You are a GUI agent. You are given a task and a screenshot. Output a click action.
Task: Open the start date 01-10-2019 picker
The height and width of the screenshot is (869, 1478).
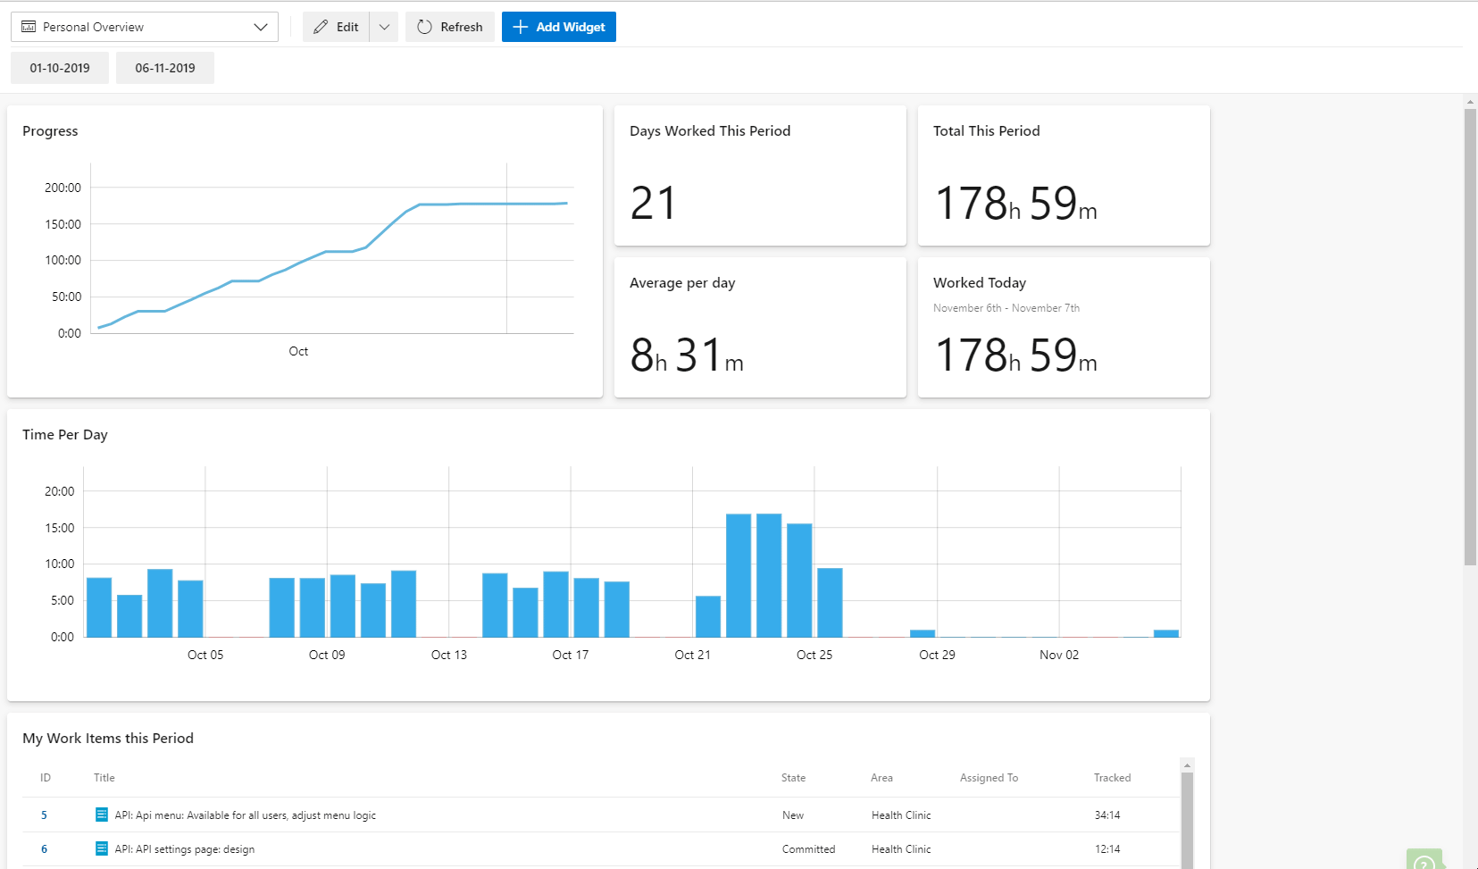(x=60, y=68)
